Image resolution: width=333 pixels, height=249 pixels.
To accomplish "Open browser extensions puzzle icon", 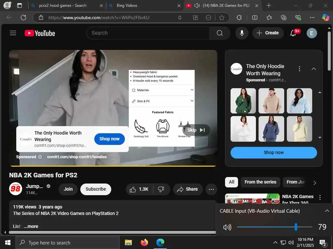I will click(x=239, y=18).
